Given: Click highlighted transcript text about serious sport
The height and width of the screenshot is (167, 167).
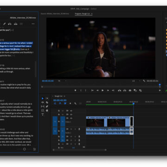Looking at the screenshot, I should pyautogui.click(x=16, y=46).
